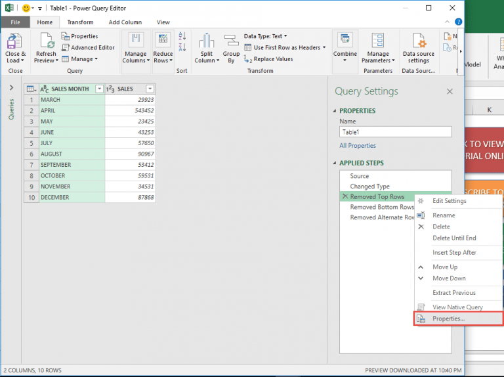Click the All Properties link
This screenshot has width=504, height=377.
(358, 146)
